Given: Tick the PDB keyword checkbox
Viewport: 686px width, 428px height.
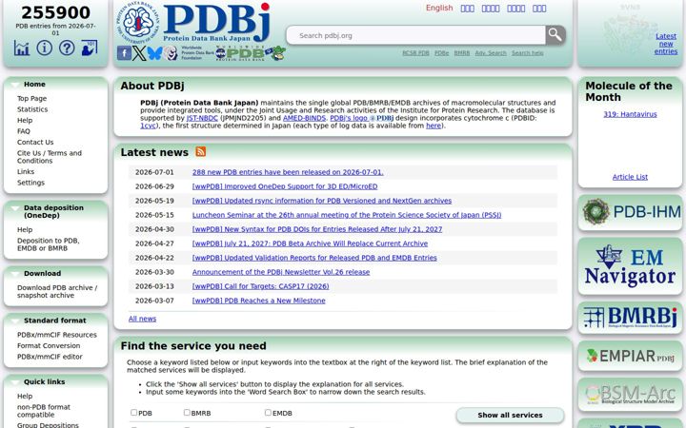Looking at the screenshot, I should 134,412.
